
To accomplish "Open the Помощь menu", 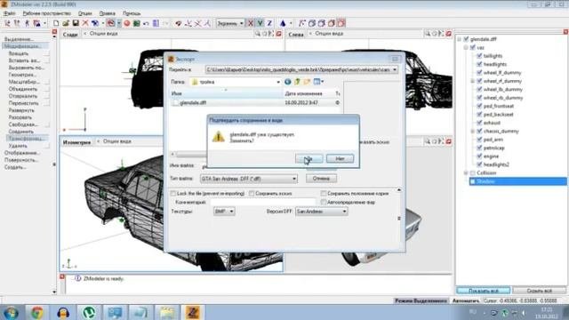I will (132, 13).
